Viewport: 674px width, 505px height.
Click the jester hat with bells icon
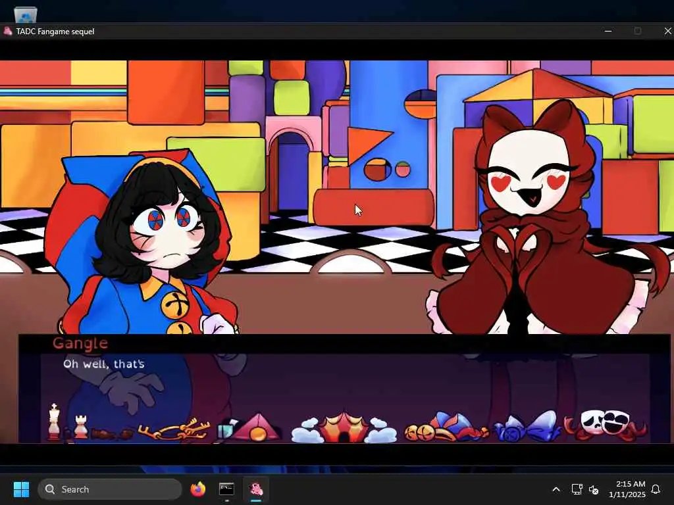click(446, 427)
